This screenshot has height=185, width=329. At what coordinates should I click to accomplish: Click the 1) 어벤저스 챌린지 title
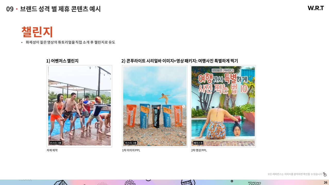coord(62,61)
